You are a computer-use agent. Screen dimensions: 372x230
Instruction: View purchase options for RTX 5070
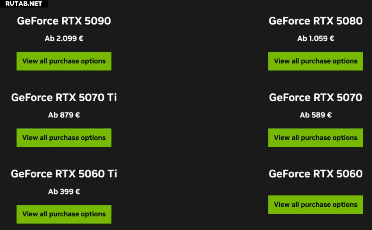316,138
